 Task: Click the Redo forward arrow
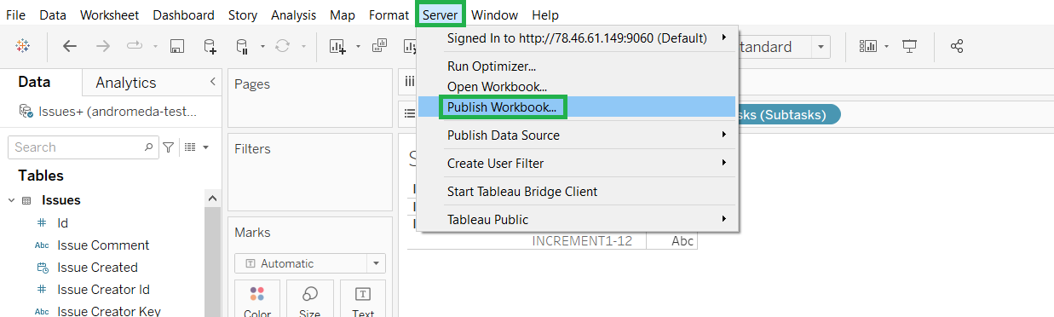tap(103, 46)
